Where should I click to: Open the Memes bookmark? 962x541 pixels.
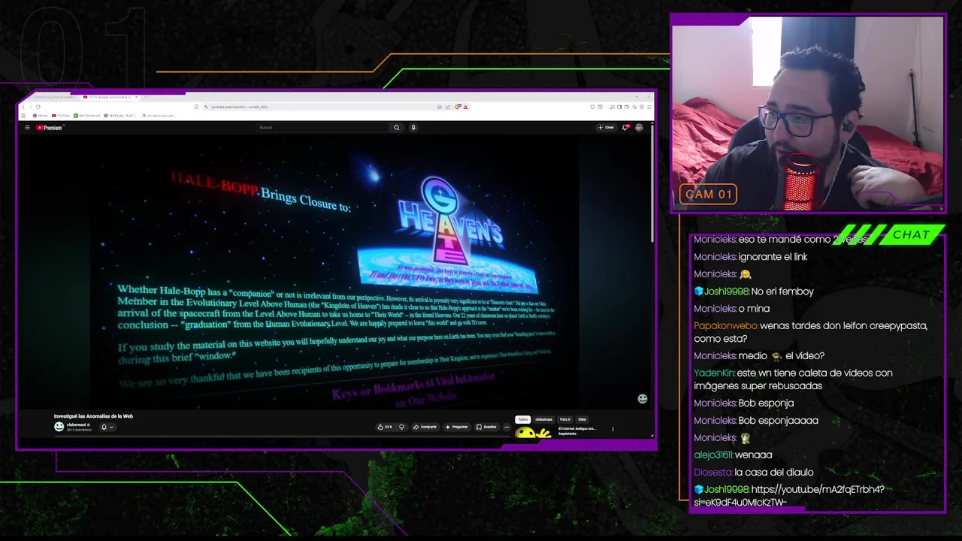click(41, 116)
